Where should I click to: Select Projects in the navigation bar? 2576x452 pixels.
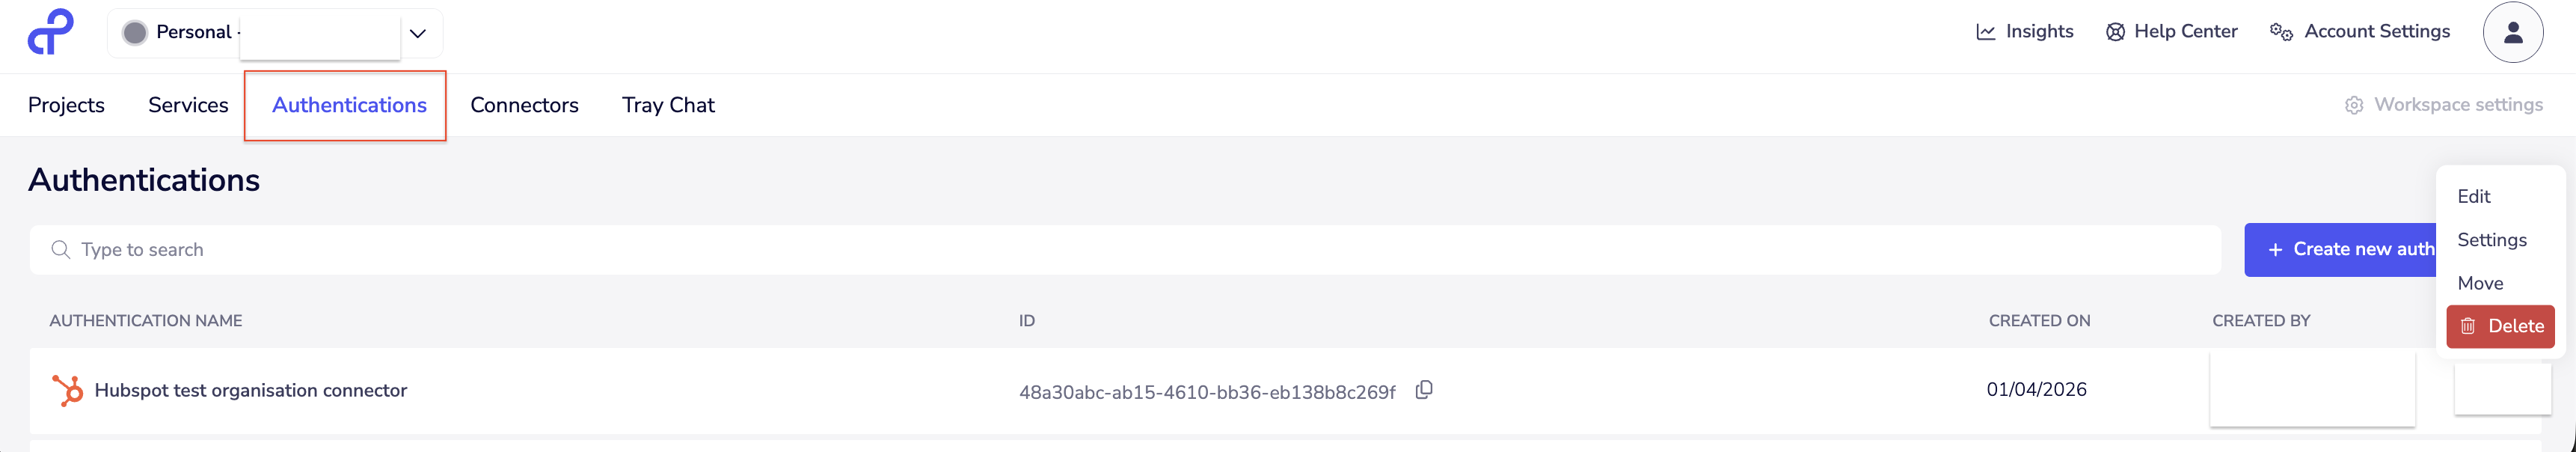tap(66, 105)
